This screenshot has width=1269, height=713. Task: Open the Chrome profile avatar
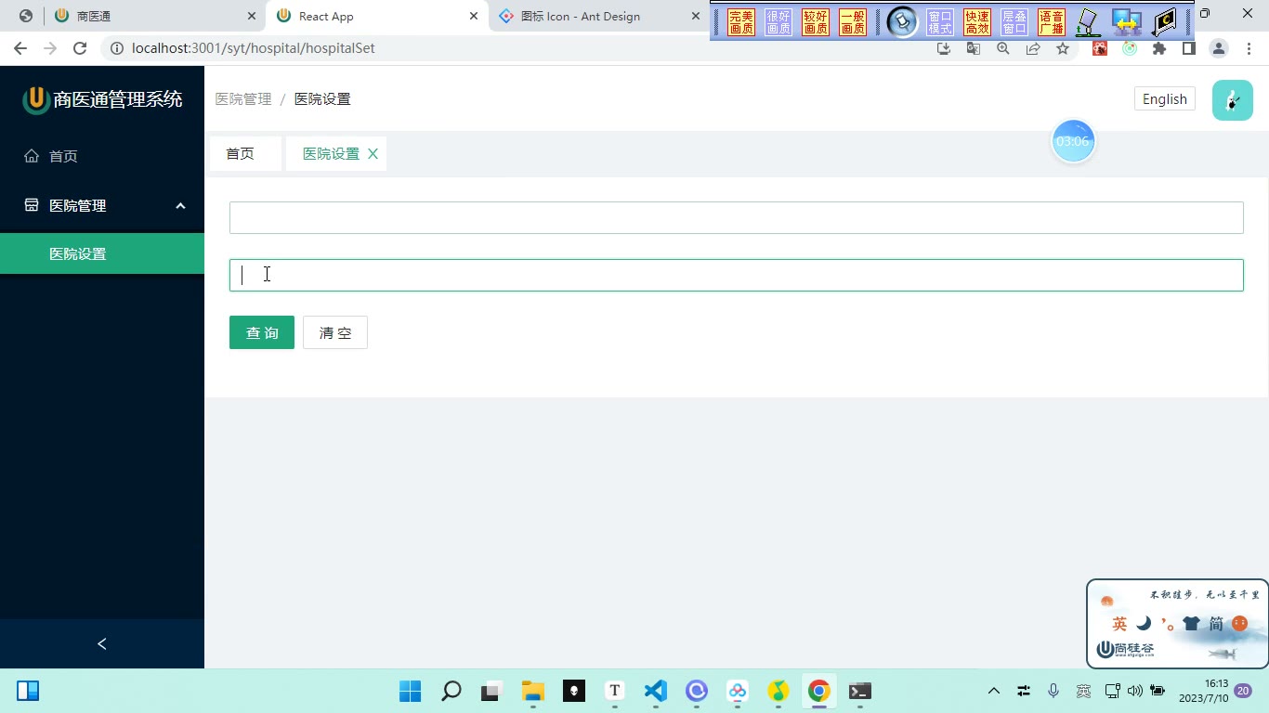point(1219,48)
